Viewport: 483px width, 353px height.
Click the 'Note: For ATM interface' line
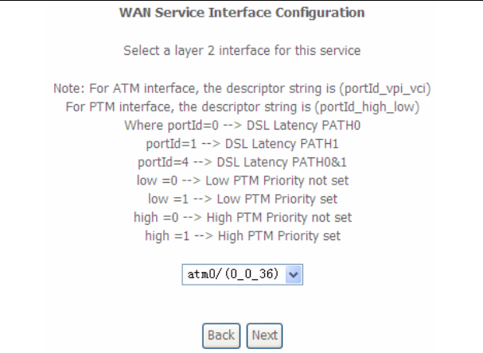tap(242, 88)
